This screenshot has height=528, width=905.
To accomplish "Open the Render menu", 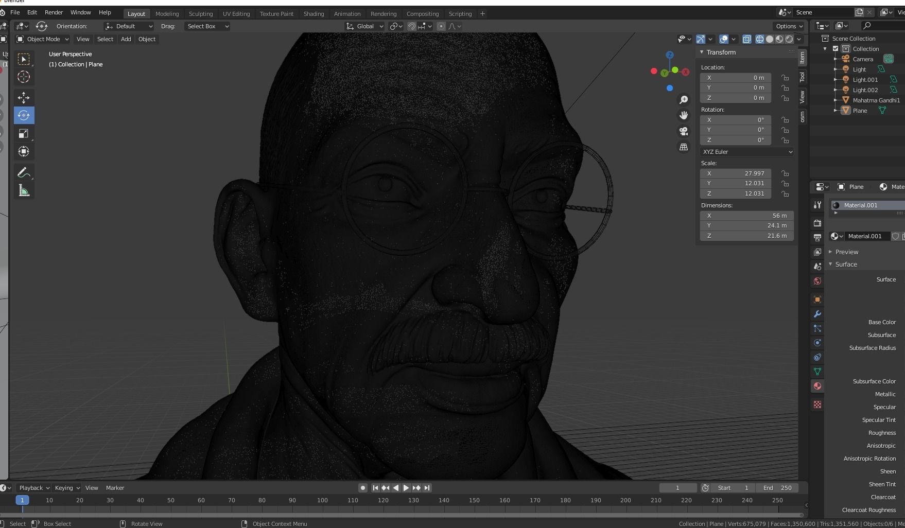I will [54, 12].
